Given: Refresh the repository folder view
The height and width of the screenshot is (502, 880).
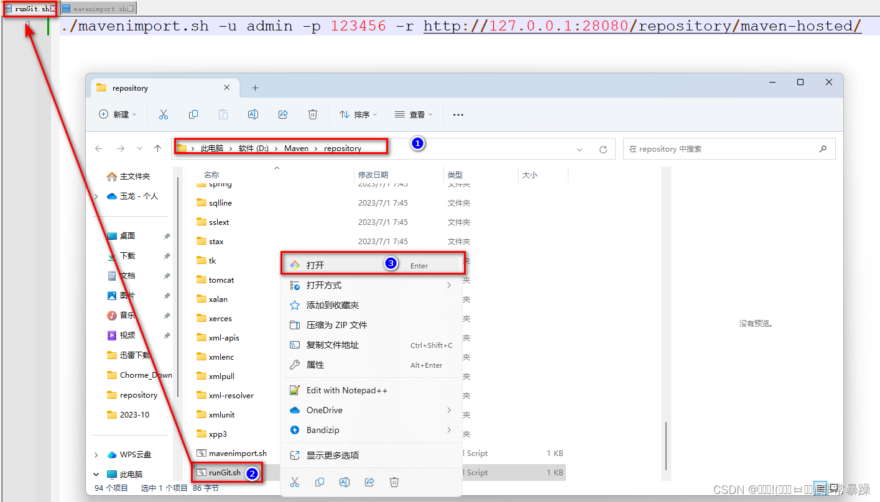Looking at the screenshot, I should pos(603,149).
